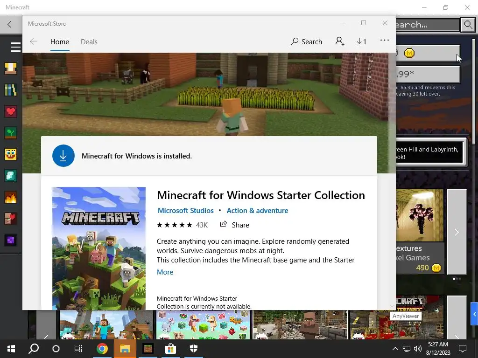Launch Google Chrome from the taskbar
Viewport: 478px width, 358px height.
(102, 349)
